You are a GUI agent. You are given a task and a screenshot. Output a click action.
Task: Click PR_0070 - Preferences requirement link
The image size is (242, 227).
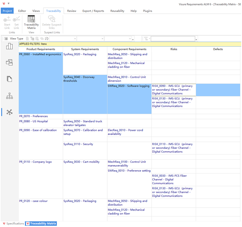pos(33,116)
